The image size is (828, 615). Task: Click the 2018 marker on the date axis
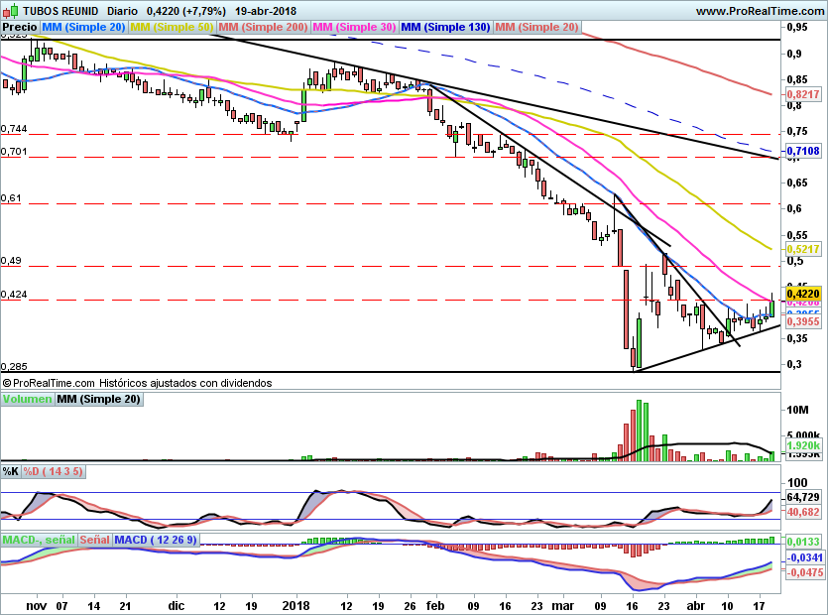pyautogui.click(x=296, y=604)
